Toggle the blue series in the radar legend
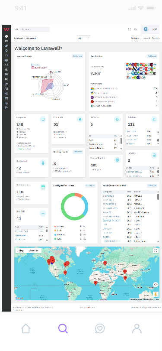The height and width of the screenshot is (351, 162). point(35,65)
